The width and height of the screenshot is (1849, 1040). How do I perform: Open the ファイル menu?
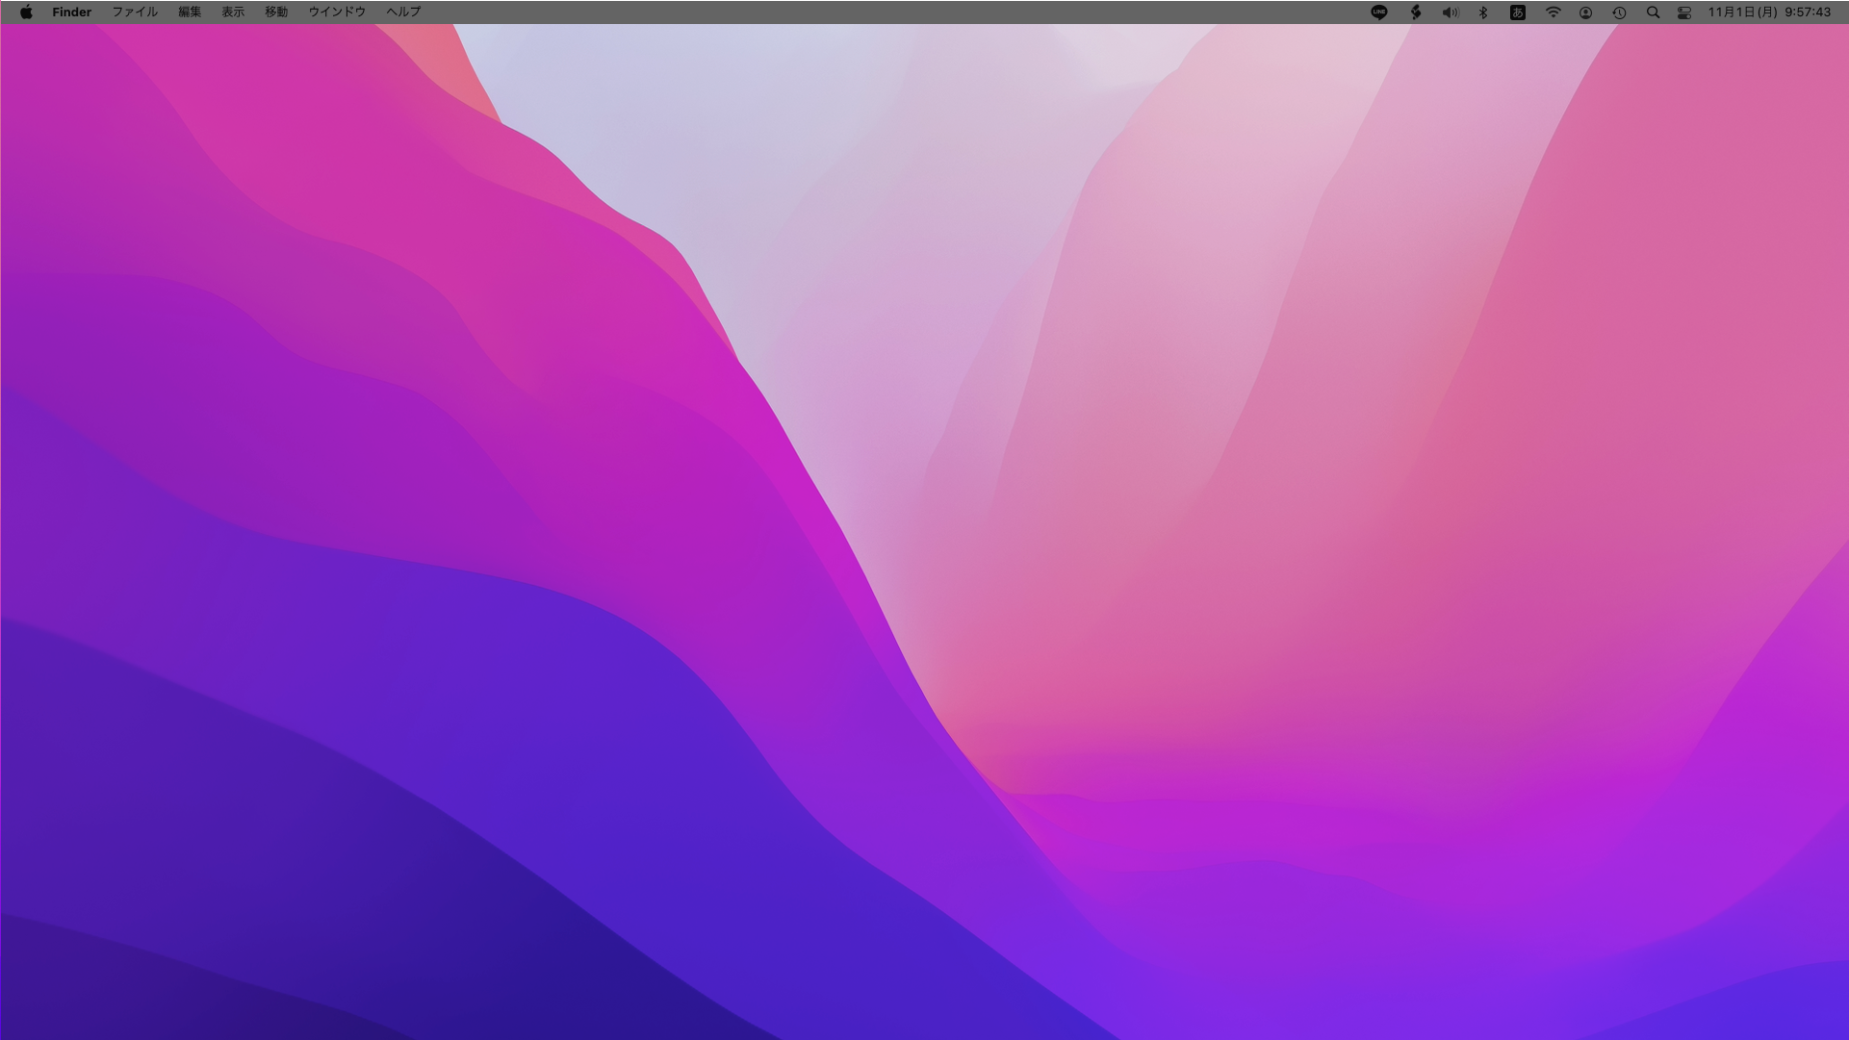(135, 13)
